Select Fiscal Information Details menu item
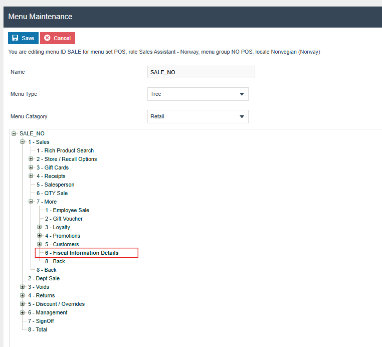The width and height of the screenshot is (382, 347). click(82, 253)
